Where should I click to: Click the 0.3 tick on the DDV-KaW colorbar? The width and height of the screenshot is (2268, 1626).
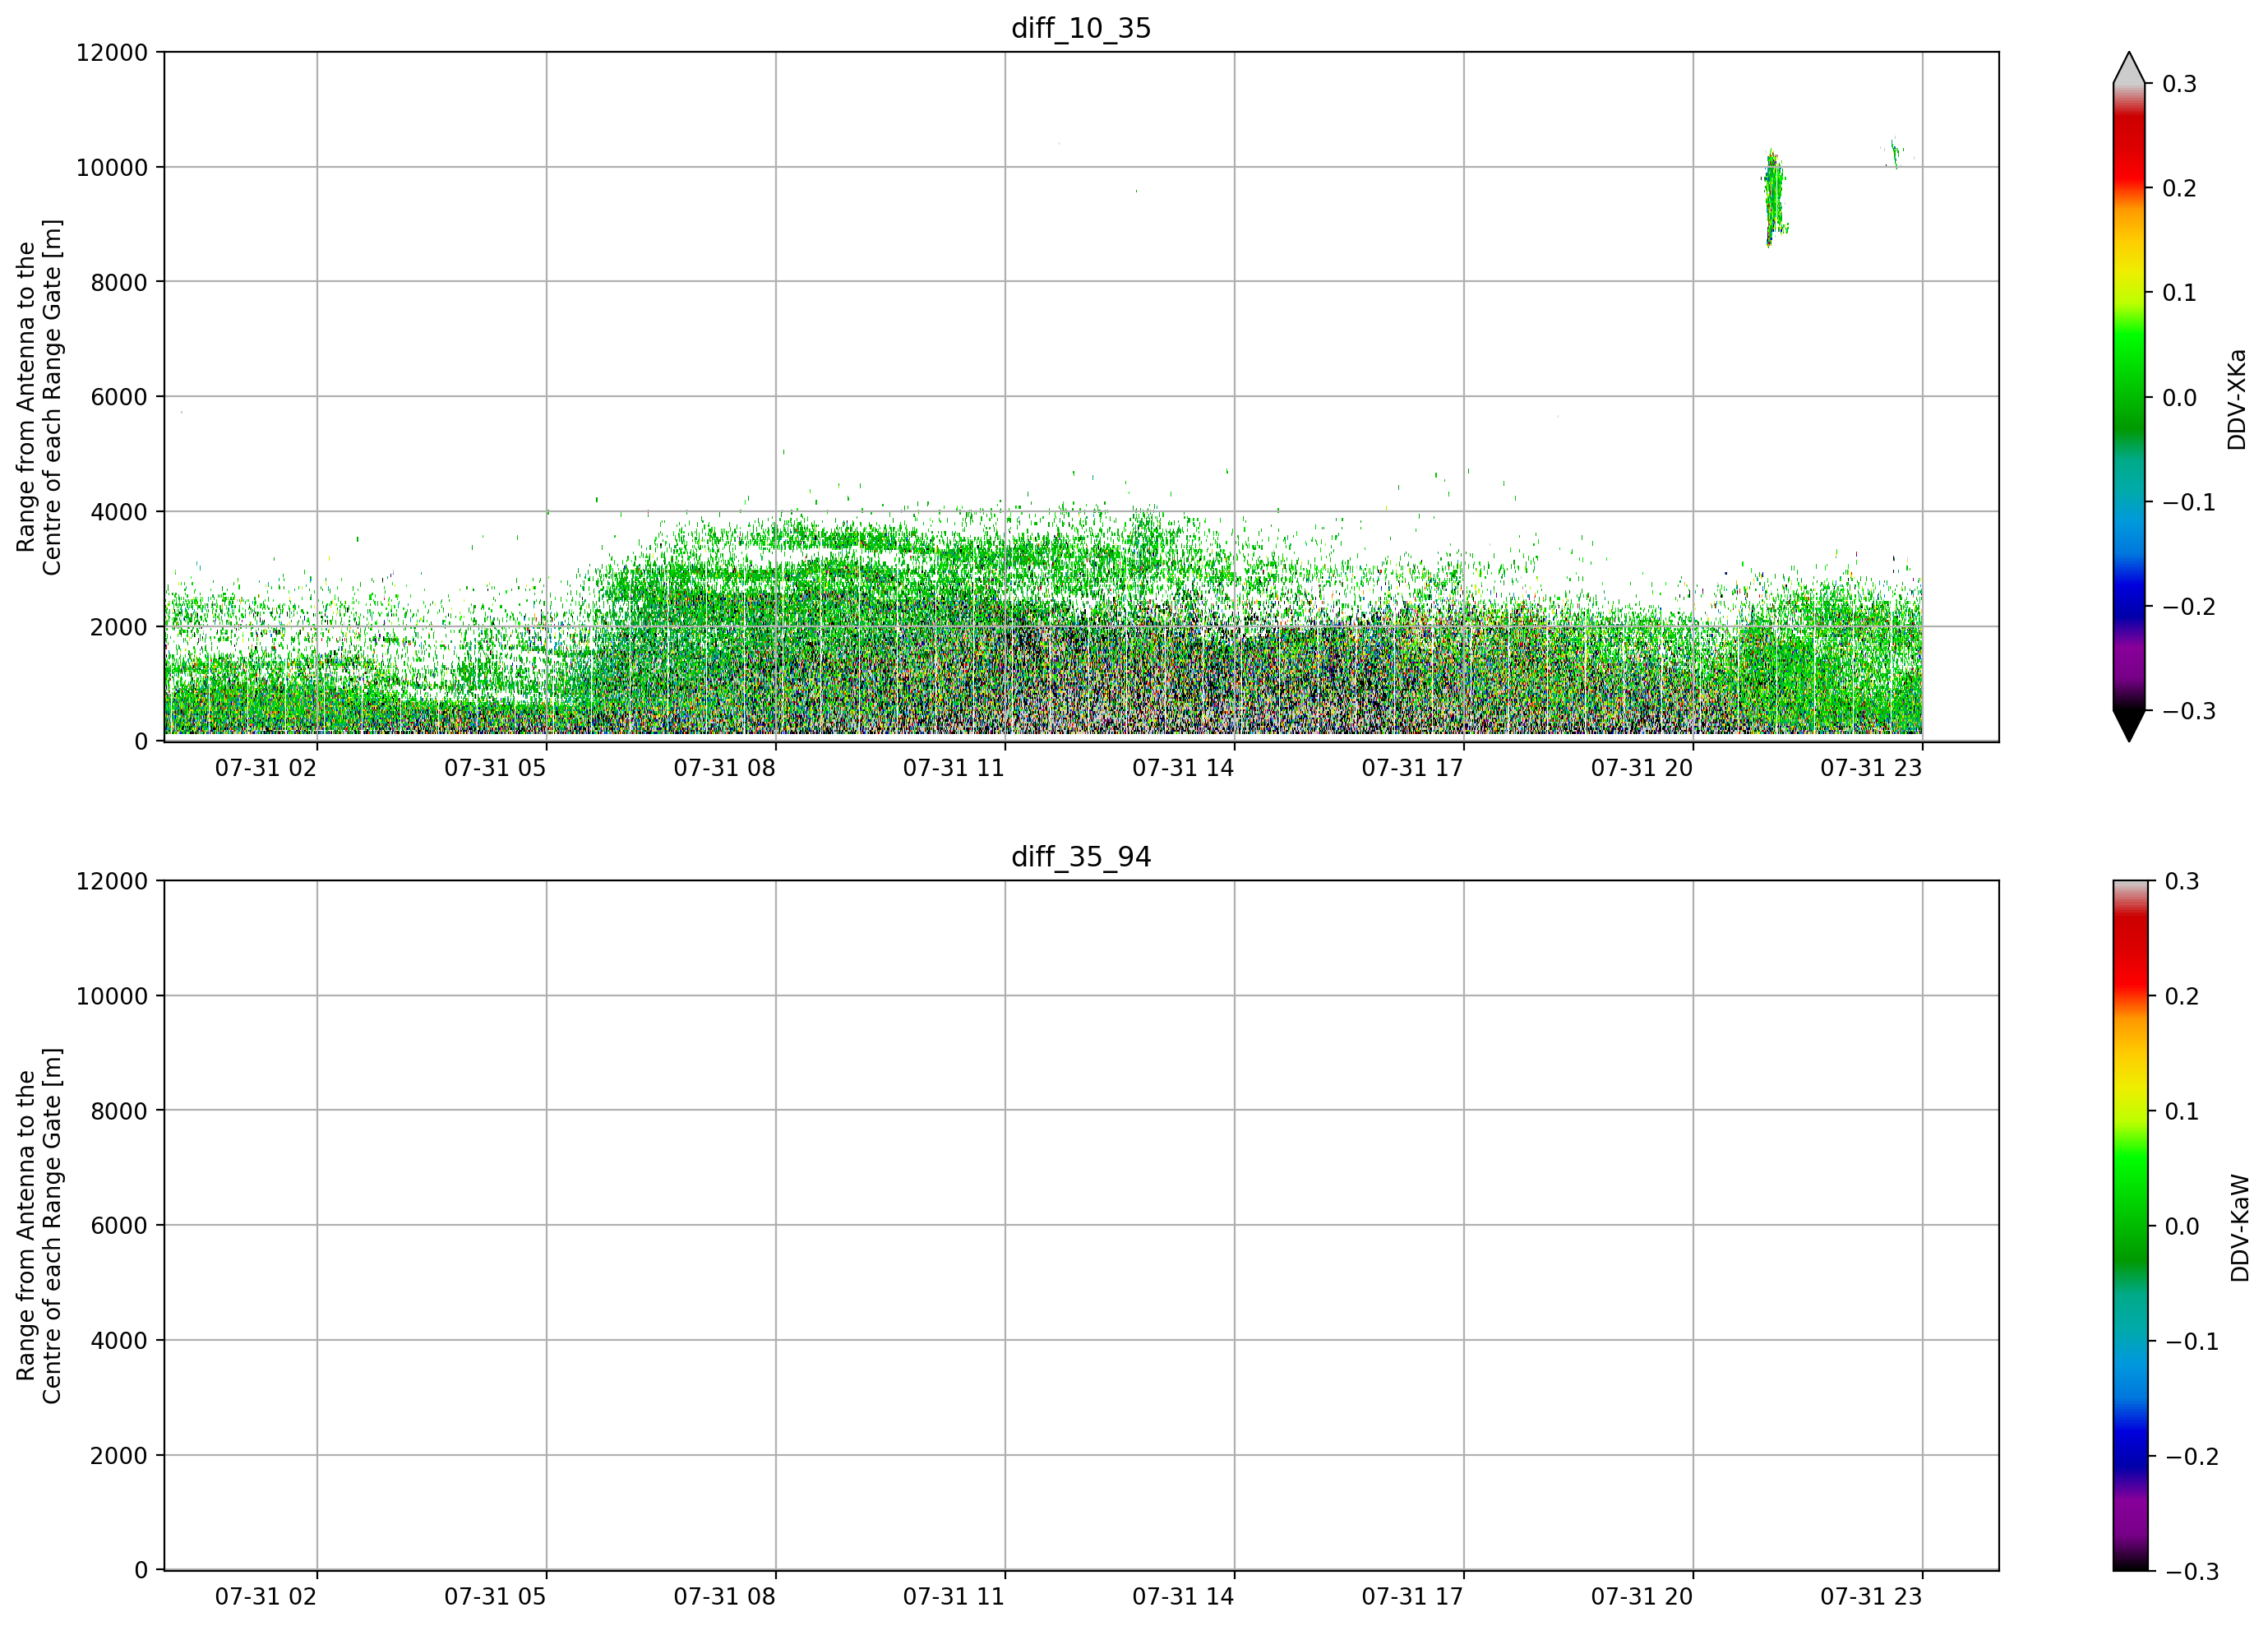click(x=2181, y=881)
